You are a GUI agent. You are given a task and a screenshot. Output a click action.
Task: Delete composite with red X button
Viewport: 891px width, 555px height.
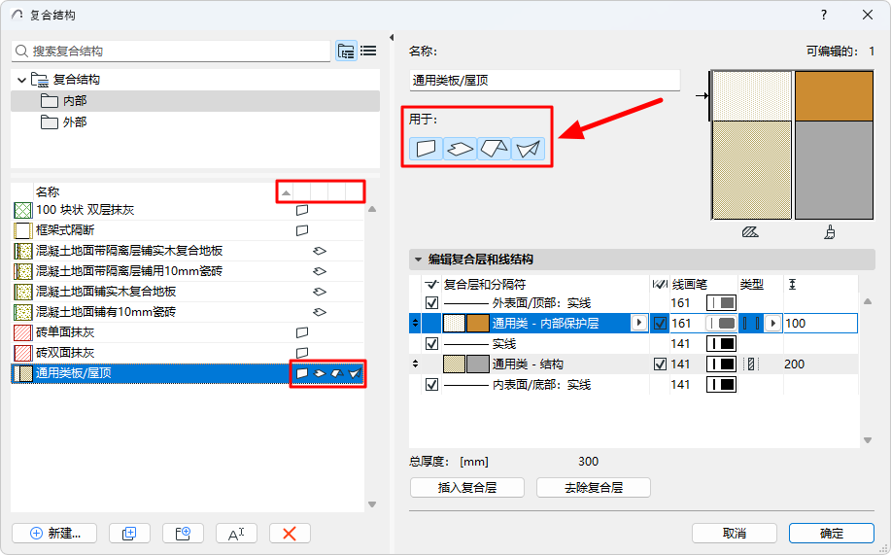[290, 534]
